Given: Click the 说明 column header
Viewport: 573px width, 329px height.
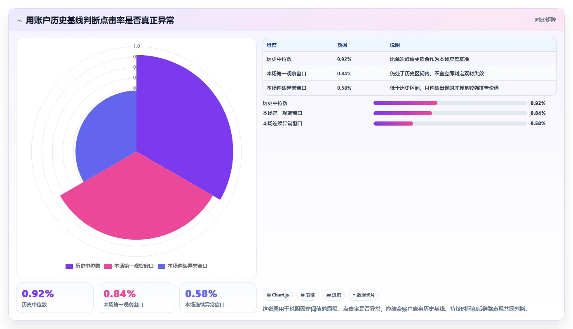Looking at the screenshot, I should click(395, 45).
